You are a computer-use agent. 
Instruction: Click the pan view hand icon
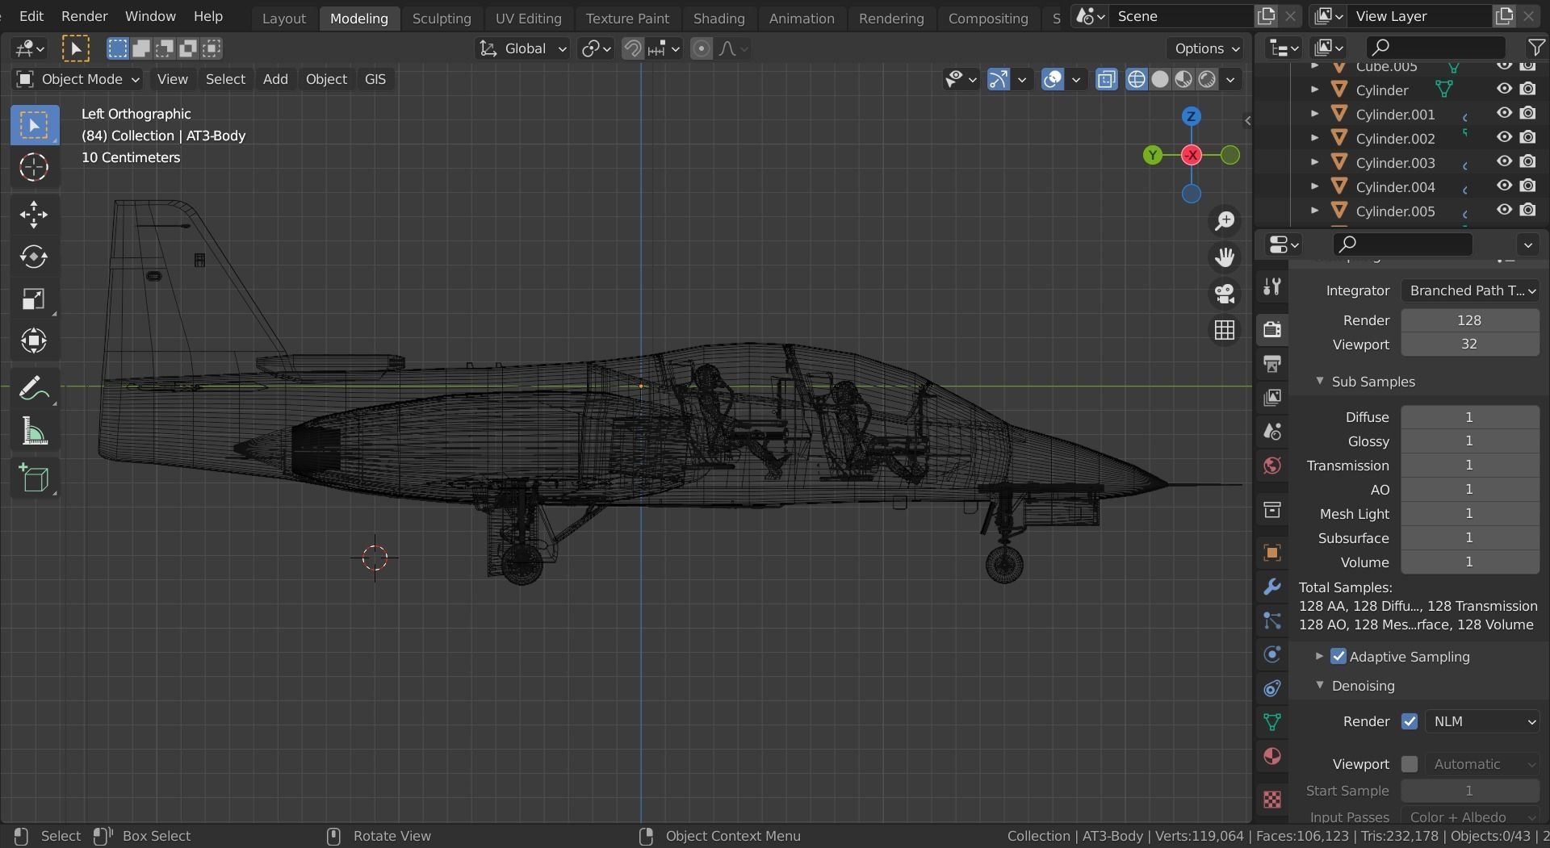(x=1225, y=257)
